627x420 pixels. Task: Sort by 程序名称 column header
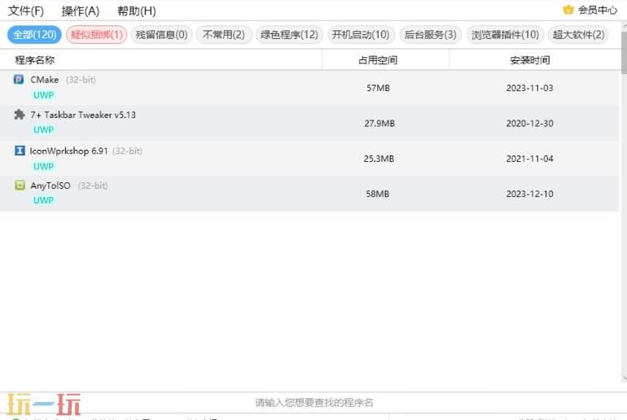35,60
